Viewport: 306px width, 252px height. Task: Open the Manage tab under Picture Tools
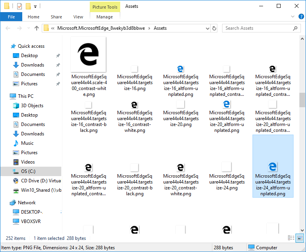coord(105,17)
